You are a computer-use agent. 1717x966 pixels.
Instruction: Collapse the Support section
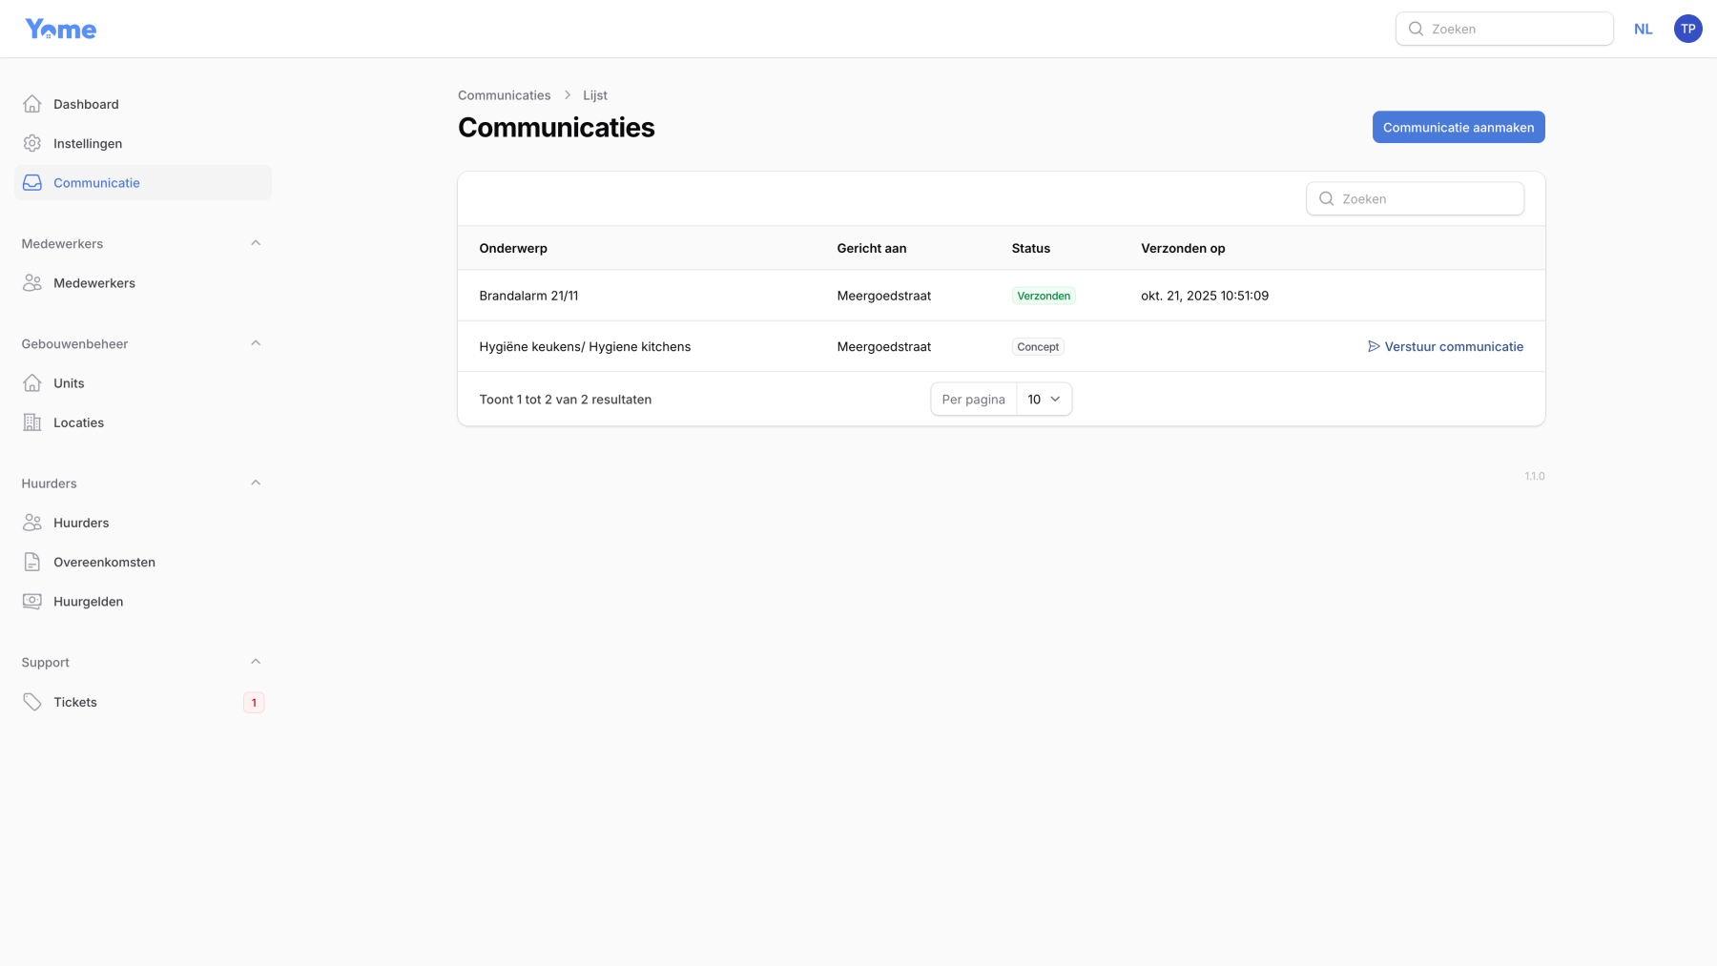(255, 660)
